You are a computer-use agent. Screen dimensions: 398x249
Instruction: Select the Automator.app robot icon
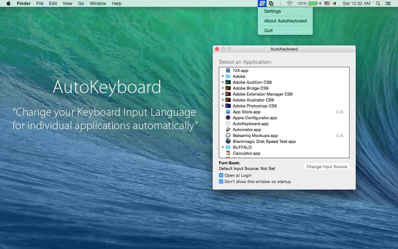228,129
